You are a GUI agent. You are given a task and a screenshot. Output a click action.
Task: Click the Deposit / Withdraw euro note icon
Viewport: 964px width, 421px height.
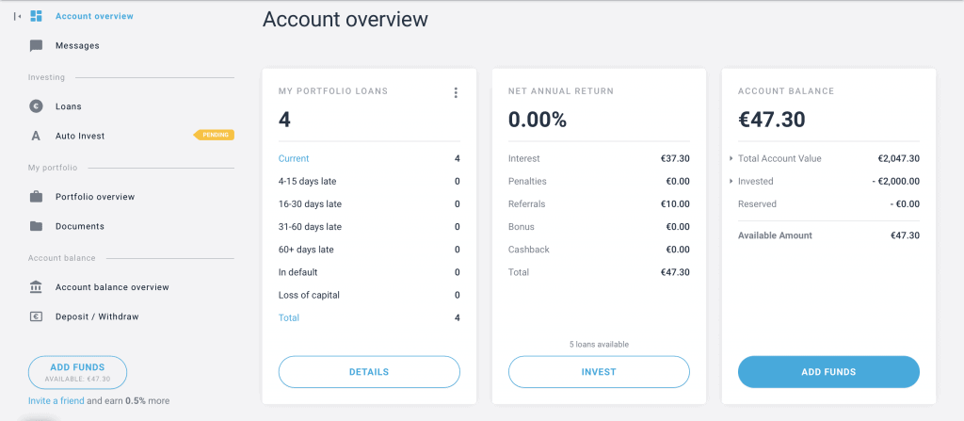[37, 317]
